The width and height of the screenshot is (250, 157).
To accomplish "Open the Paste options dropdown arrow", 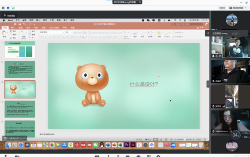I will coord(7,33).
